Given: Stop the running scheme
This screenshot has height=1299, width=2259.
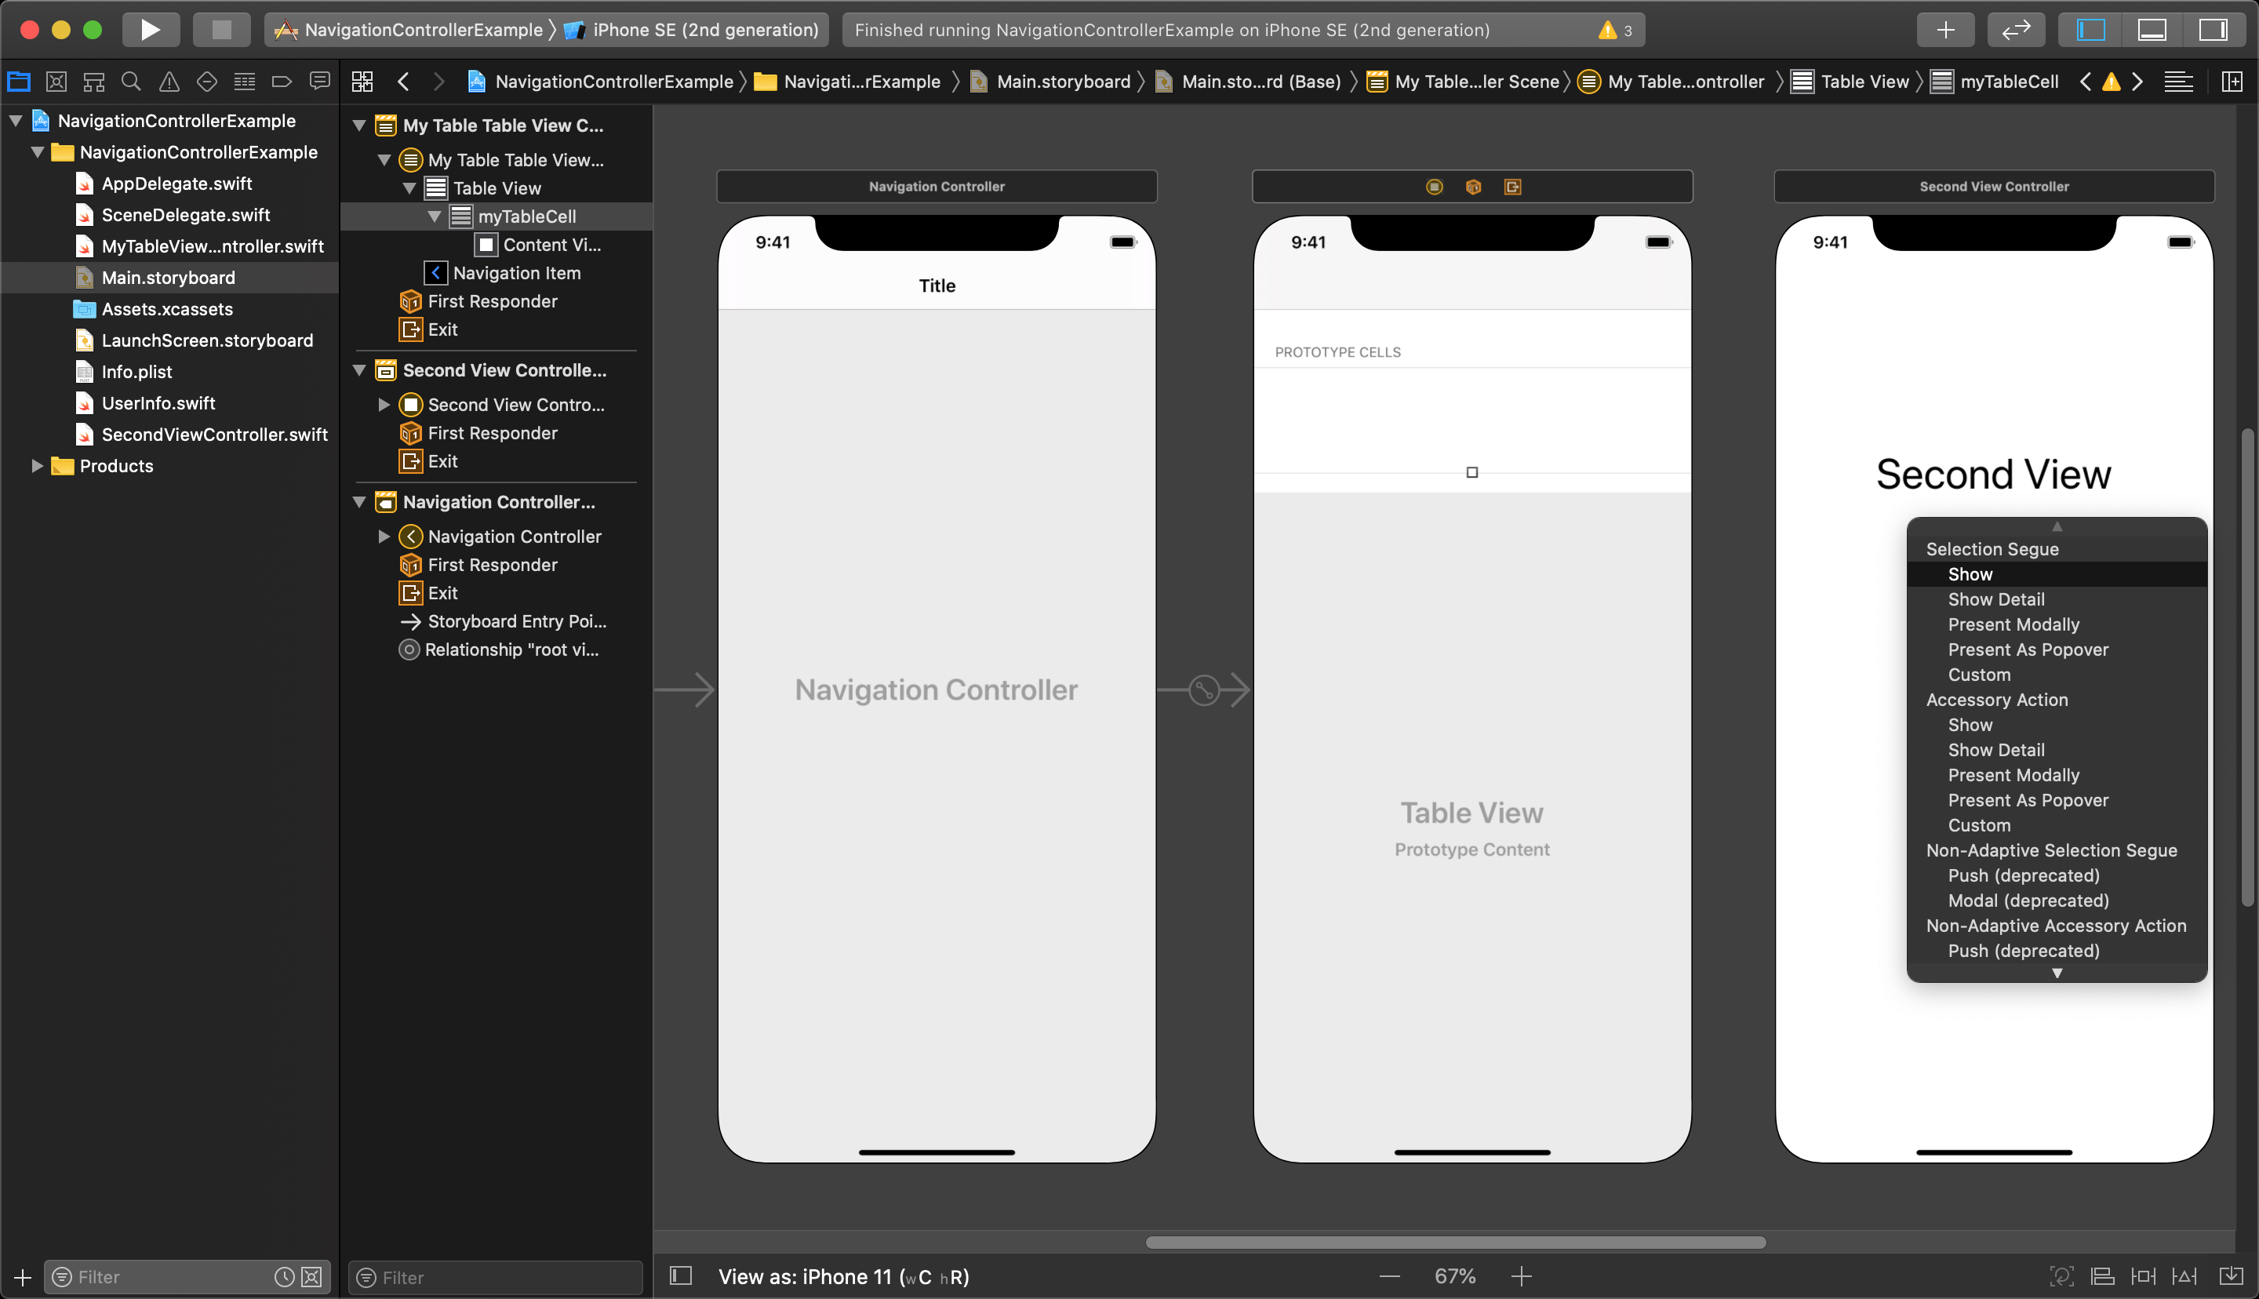Looking at the screenshot, I should click(221, 30).
